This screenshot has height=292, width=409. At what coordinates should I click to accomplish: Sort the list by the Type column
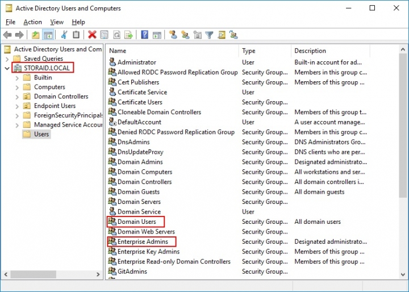(x=265, y=51)
